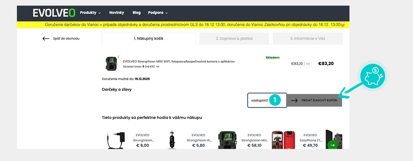
Task: Switch to 3. Informácie o Vás tab
Action: click(307, 38)
